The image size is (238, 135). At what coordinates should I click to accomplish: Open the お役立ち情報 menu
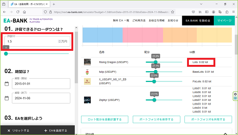(157, 20)
